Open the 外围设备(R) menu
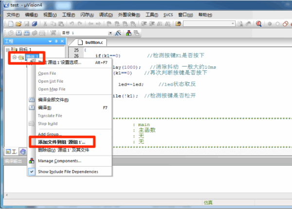Image resolution: width=292 pixels, height=209 pixels. pyautogui.click(x=129, y=15)
